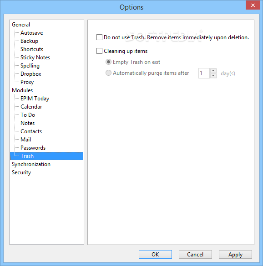The width and height of the screenshot is (263, 266).
Task: Open To Do module settings
Action: click(x=28, y=115)
